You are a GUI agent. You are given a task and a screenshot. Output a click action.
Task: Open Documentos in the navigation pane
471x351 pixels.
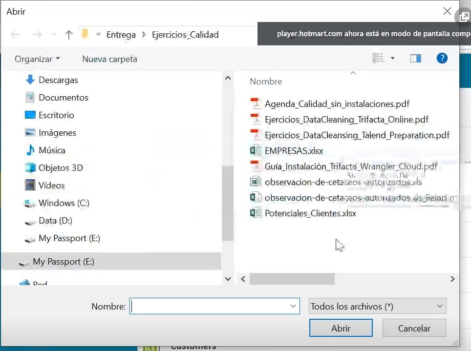(64, 98)
